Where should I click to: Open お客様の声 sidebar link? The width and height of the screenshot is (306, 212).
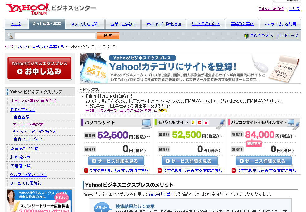click(x=20, y=157)
